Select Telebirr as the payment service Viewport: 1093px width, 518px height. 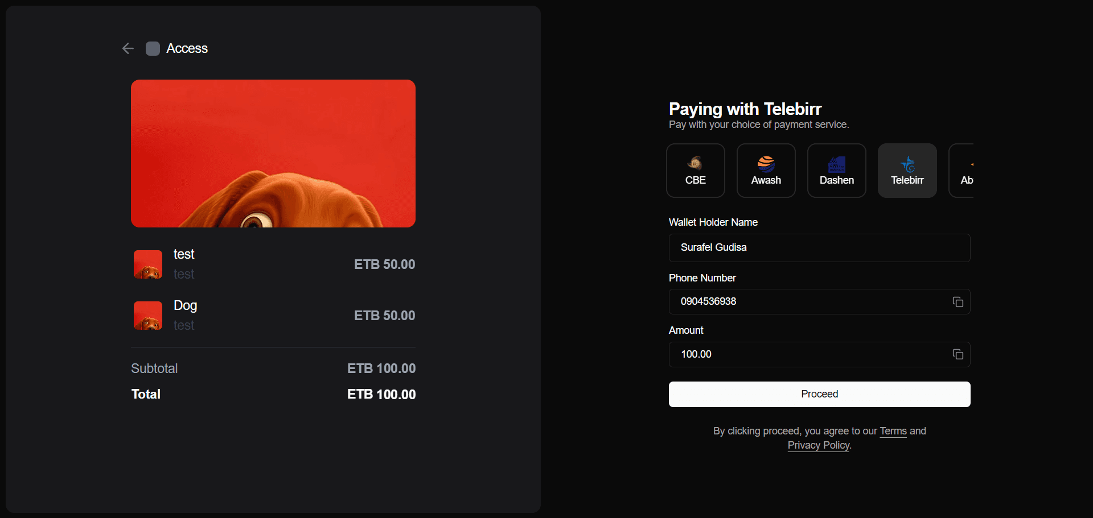click(x=907, y=170)
